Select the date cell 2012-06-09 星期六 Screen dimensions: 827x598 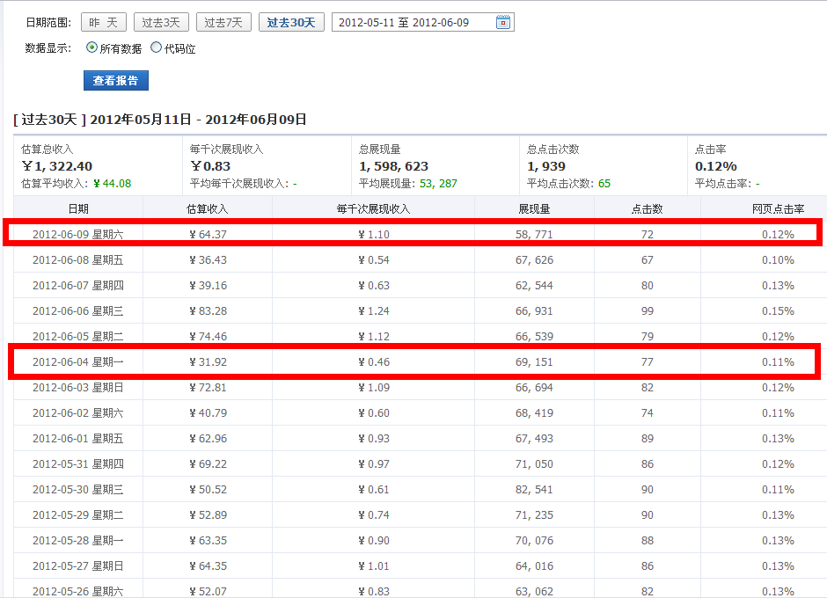pos(78,234)
